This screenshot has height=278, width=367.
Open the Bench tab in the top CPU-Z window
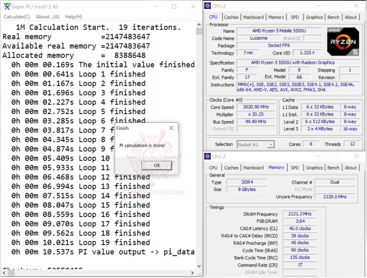(333, 17)
